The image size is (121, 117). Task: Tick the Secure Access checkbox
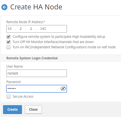(x=9, y=97)
